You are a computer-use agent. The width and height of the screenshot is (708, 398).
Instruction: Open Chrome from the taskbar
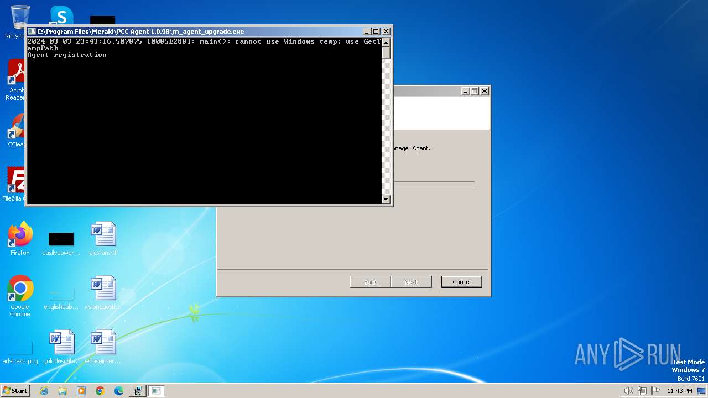100,391
